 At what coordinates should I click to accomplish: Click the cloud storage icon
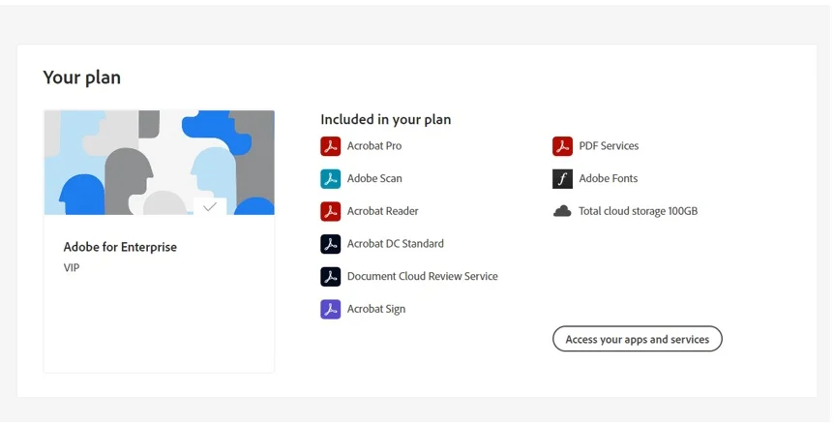pos(562,211)
